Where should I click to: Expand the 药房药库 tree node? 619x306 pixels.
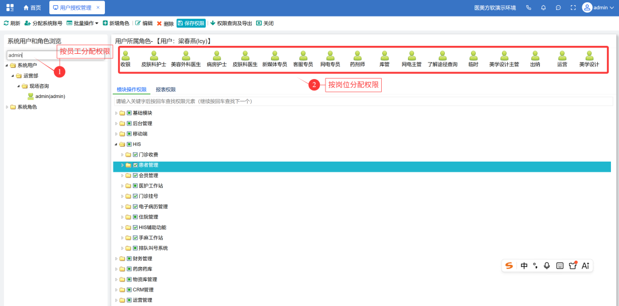coord(116,269)
